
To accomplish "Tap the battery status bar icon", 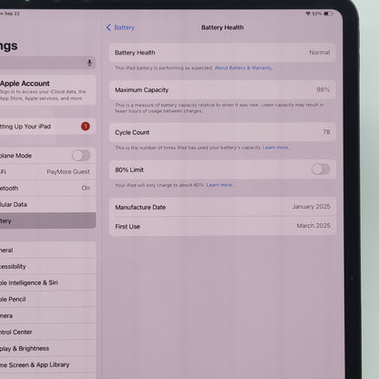I will pos(328,14).
